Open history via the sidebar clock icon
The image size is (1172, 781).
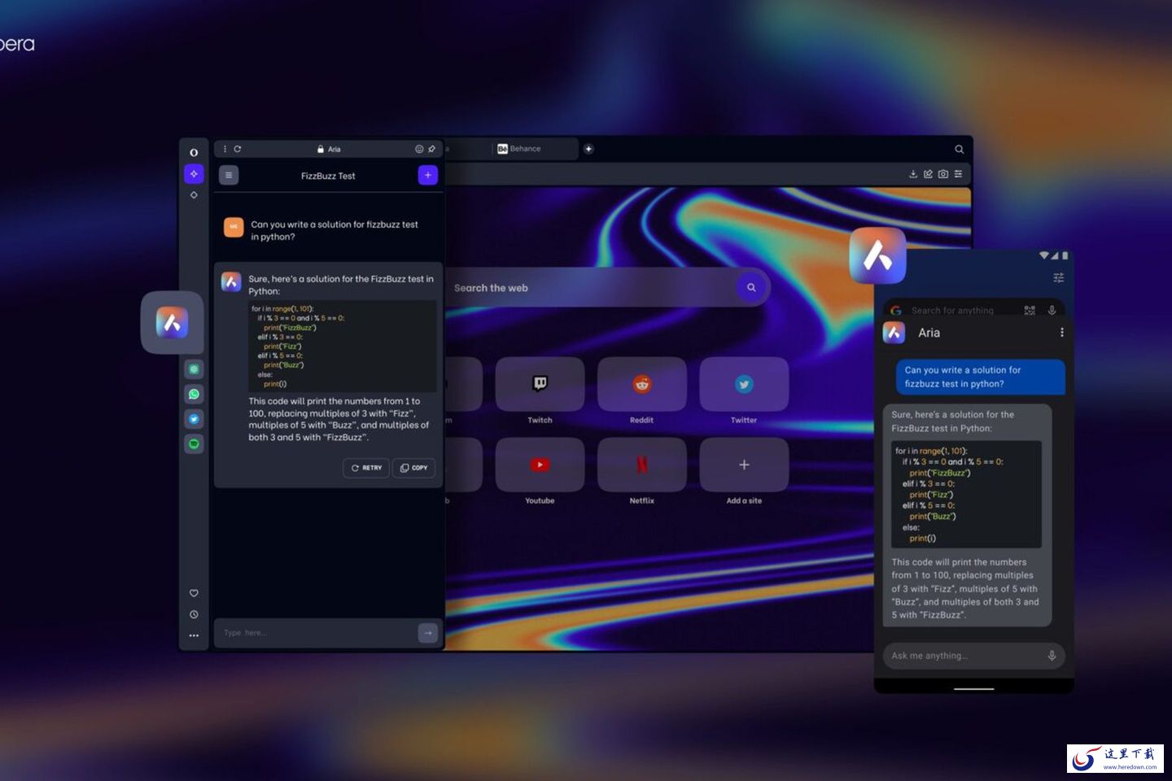tap(194, 614)
